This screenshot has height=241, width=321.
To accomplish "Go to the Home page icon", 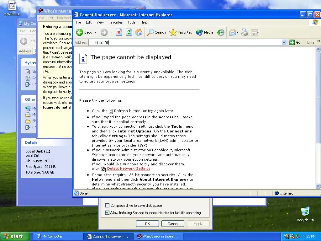I will (139, 32).
